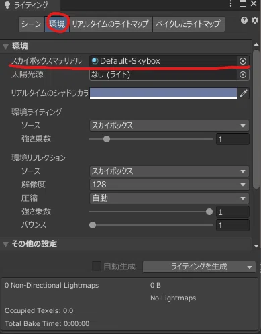Viewport: 261px width, 334px height.
Task: Click the 環境ライティング heading
Action: [x=36, y=112]
